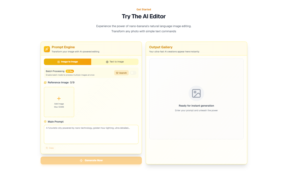Click the Output Gallery heading
The width and height of the screenshot is (286, 178).
[161, 47]
